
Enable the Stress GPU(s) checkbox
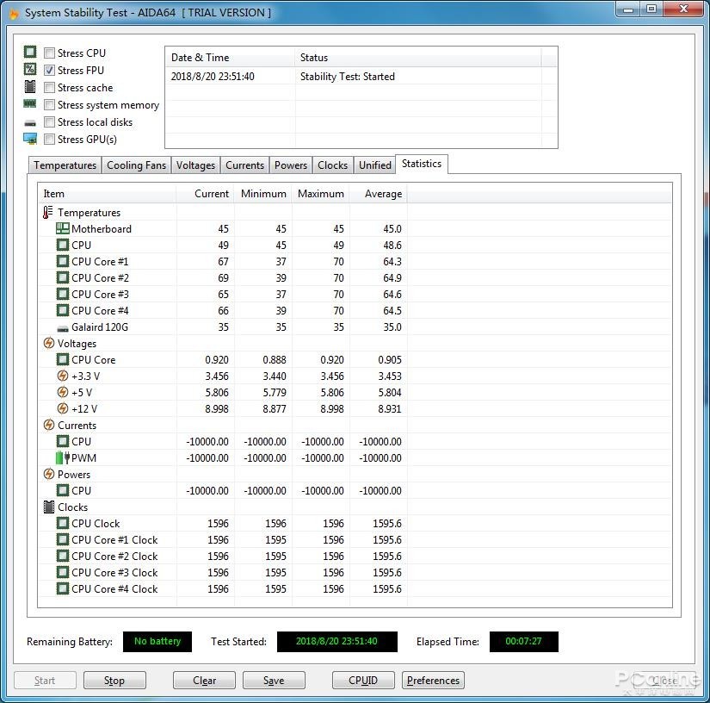[49, 140]
